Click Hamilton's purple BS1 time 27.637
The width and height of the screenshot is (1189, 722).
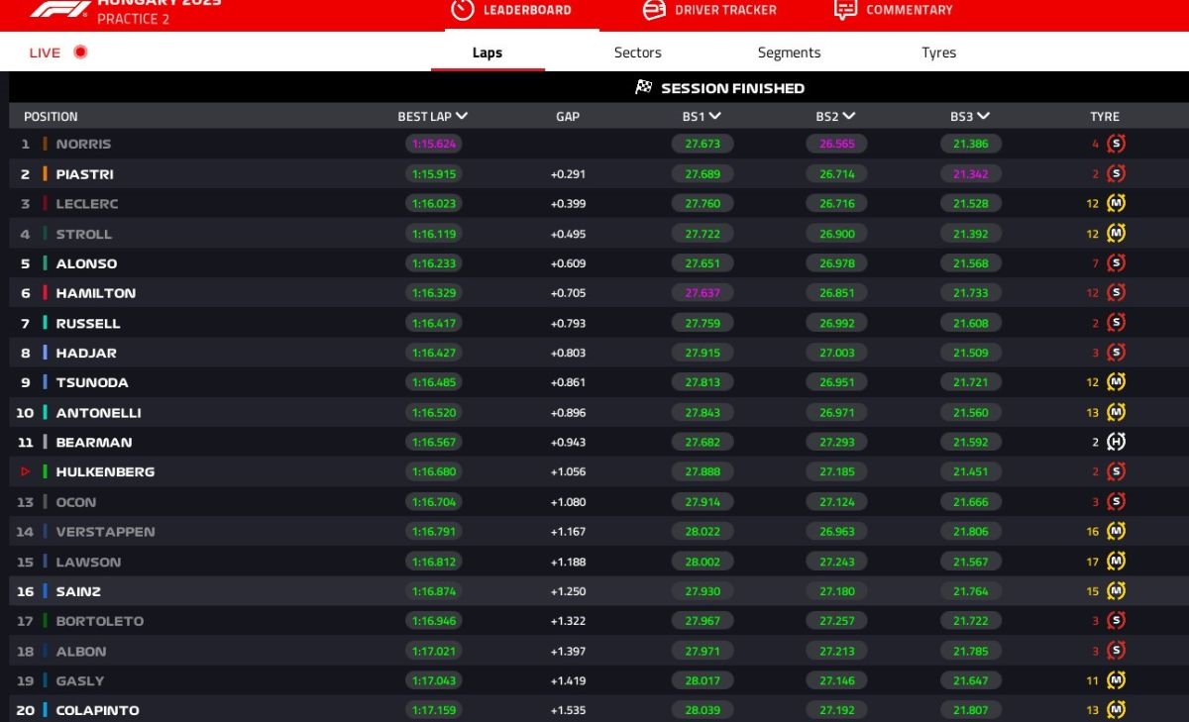703,293
